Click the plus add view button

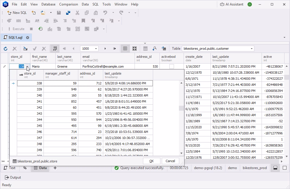(55, 168)
